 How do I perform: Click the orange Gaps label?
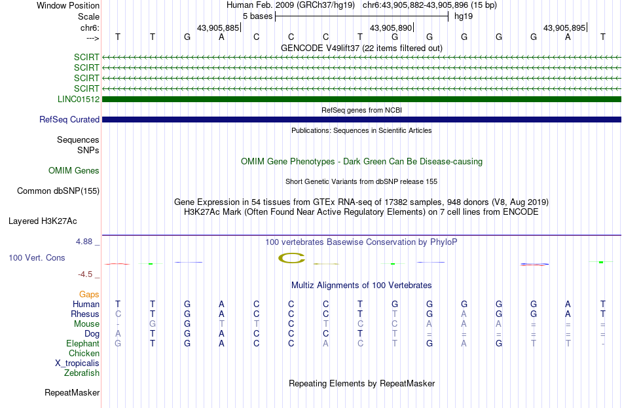pyautogui.click(x=89, y=295)
